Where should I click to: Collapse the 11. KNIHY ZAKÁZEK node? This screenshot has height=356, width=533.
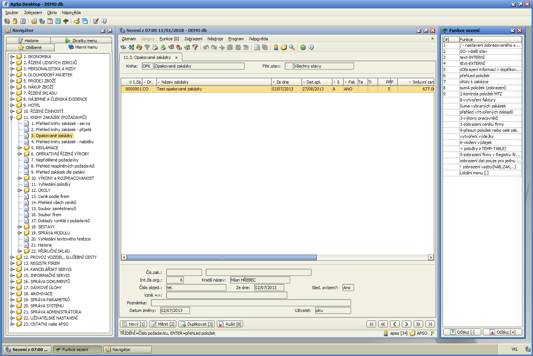click(12, 117)
